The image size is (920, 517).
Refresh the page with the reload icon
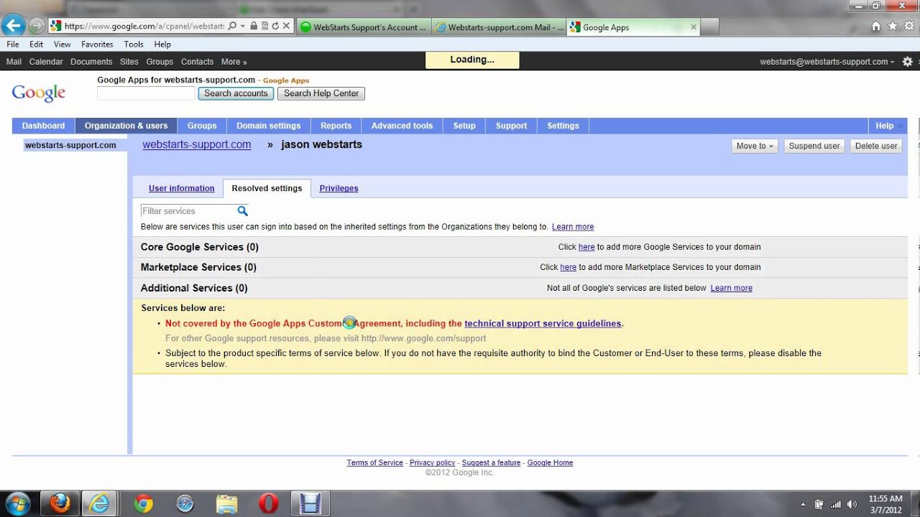(x=275, y=26)
